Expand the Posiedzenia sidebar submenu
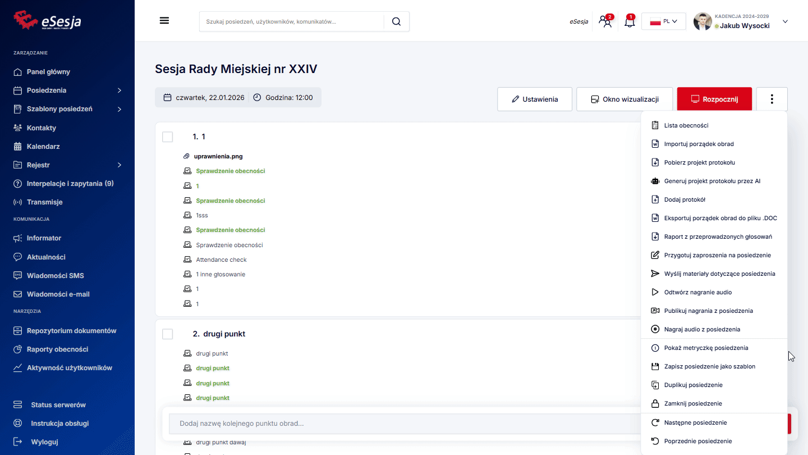The height and width of the screenshot is (455, 808). pyautogui.click(x=119, y=90)
